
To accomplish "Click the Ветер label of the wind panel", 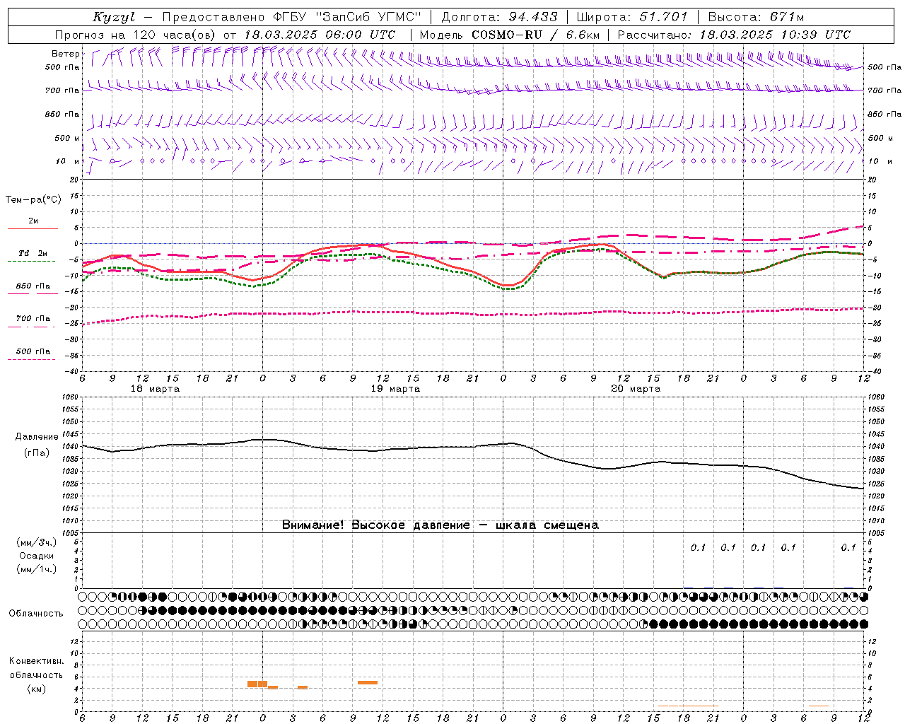I will [x=65, y=54].
